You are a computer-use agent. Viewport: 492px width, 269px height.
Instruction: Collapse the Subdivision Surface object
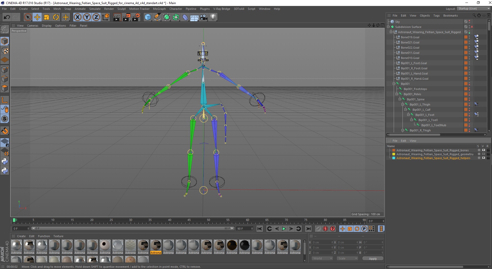(388, 27)
